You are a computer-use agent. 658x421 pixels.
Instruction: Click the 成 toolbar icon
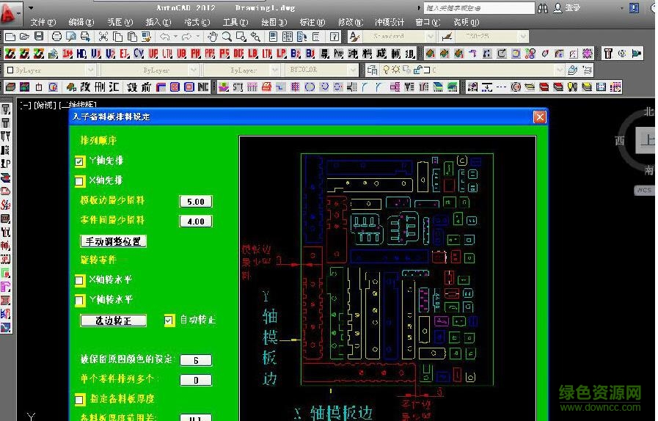(x=381, y=54)
